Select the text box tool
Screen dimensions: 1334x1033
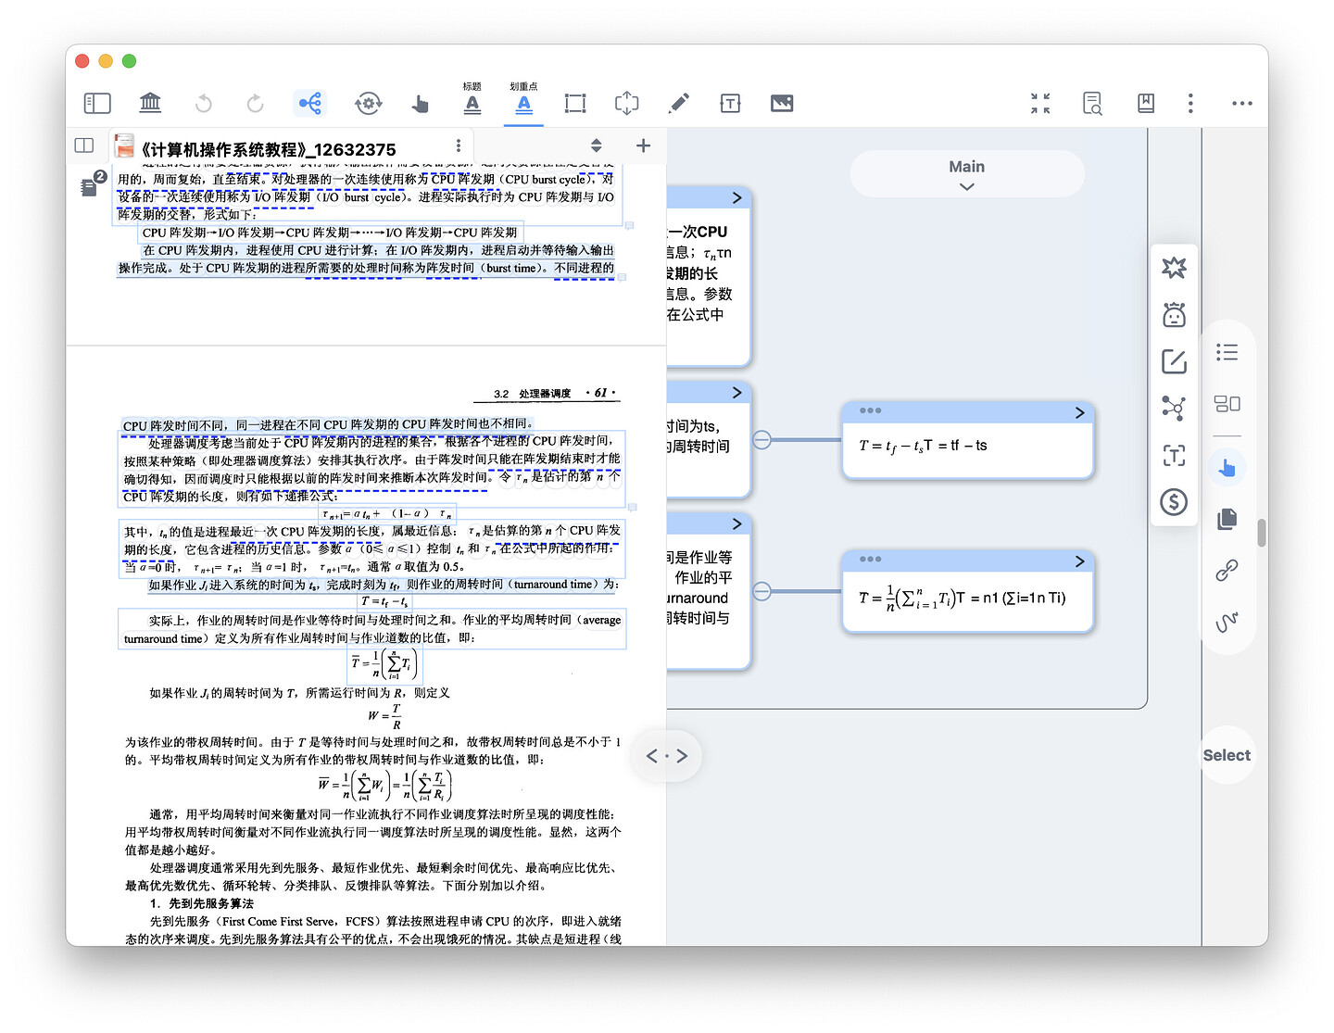[730, 103]
